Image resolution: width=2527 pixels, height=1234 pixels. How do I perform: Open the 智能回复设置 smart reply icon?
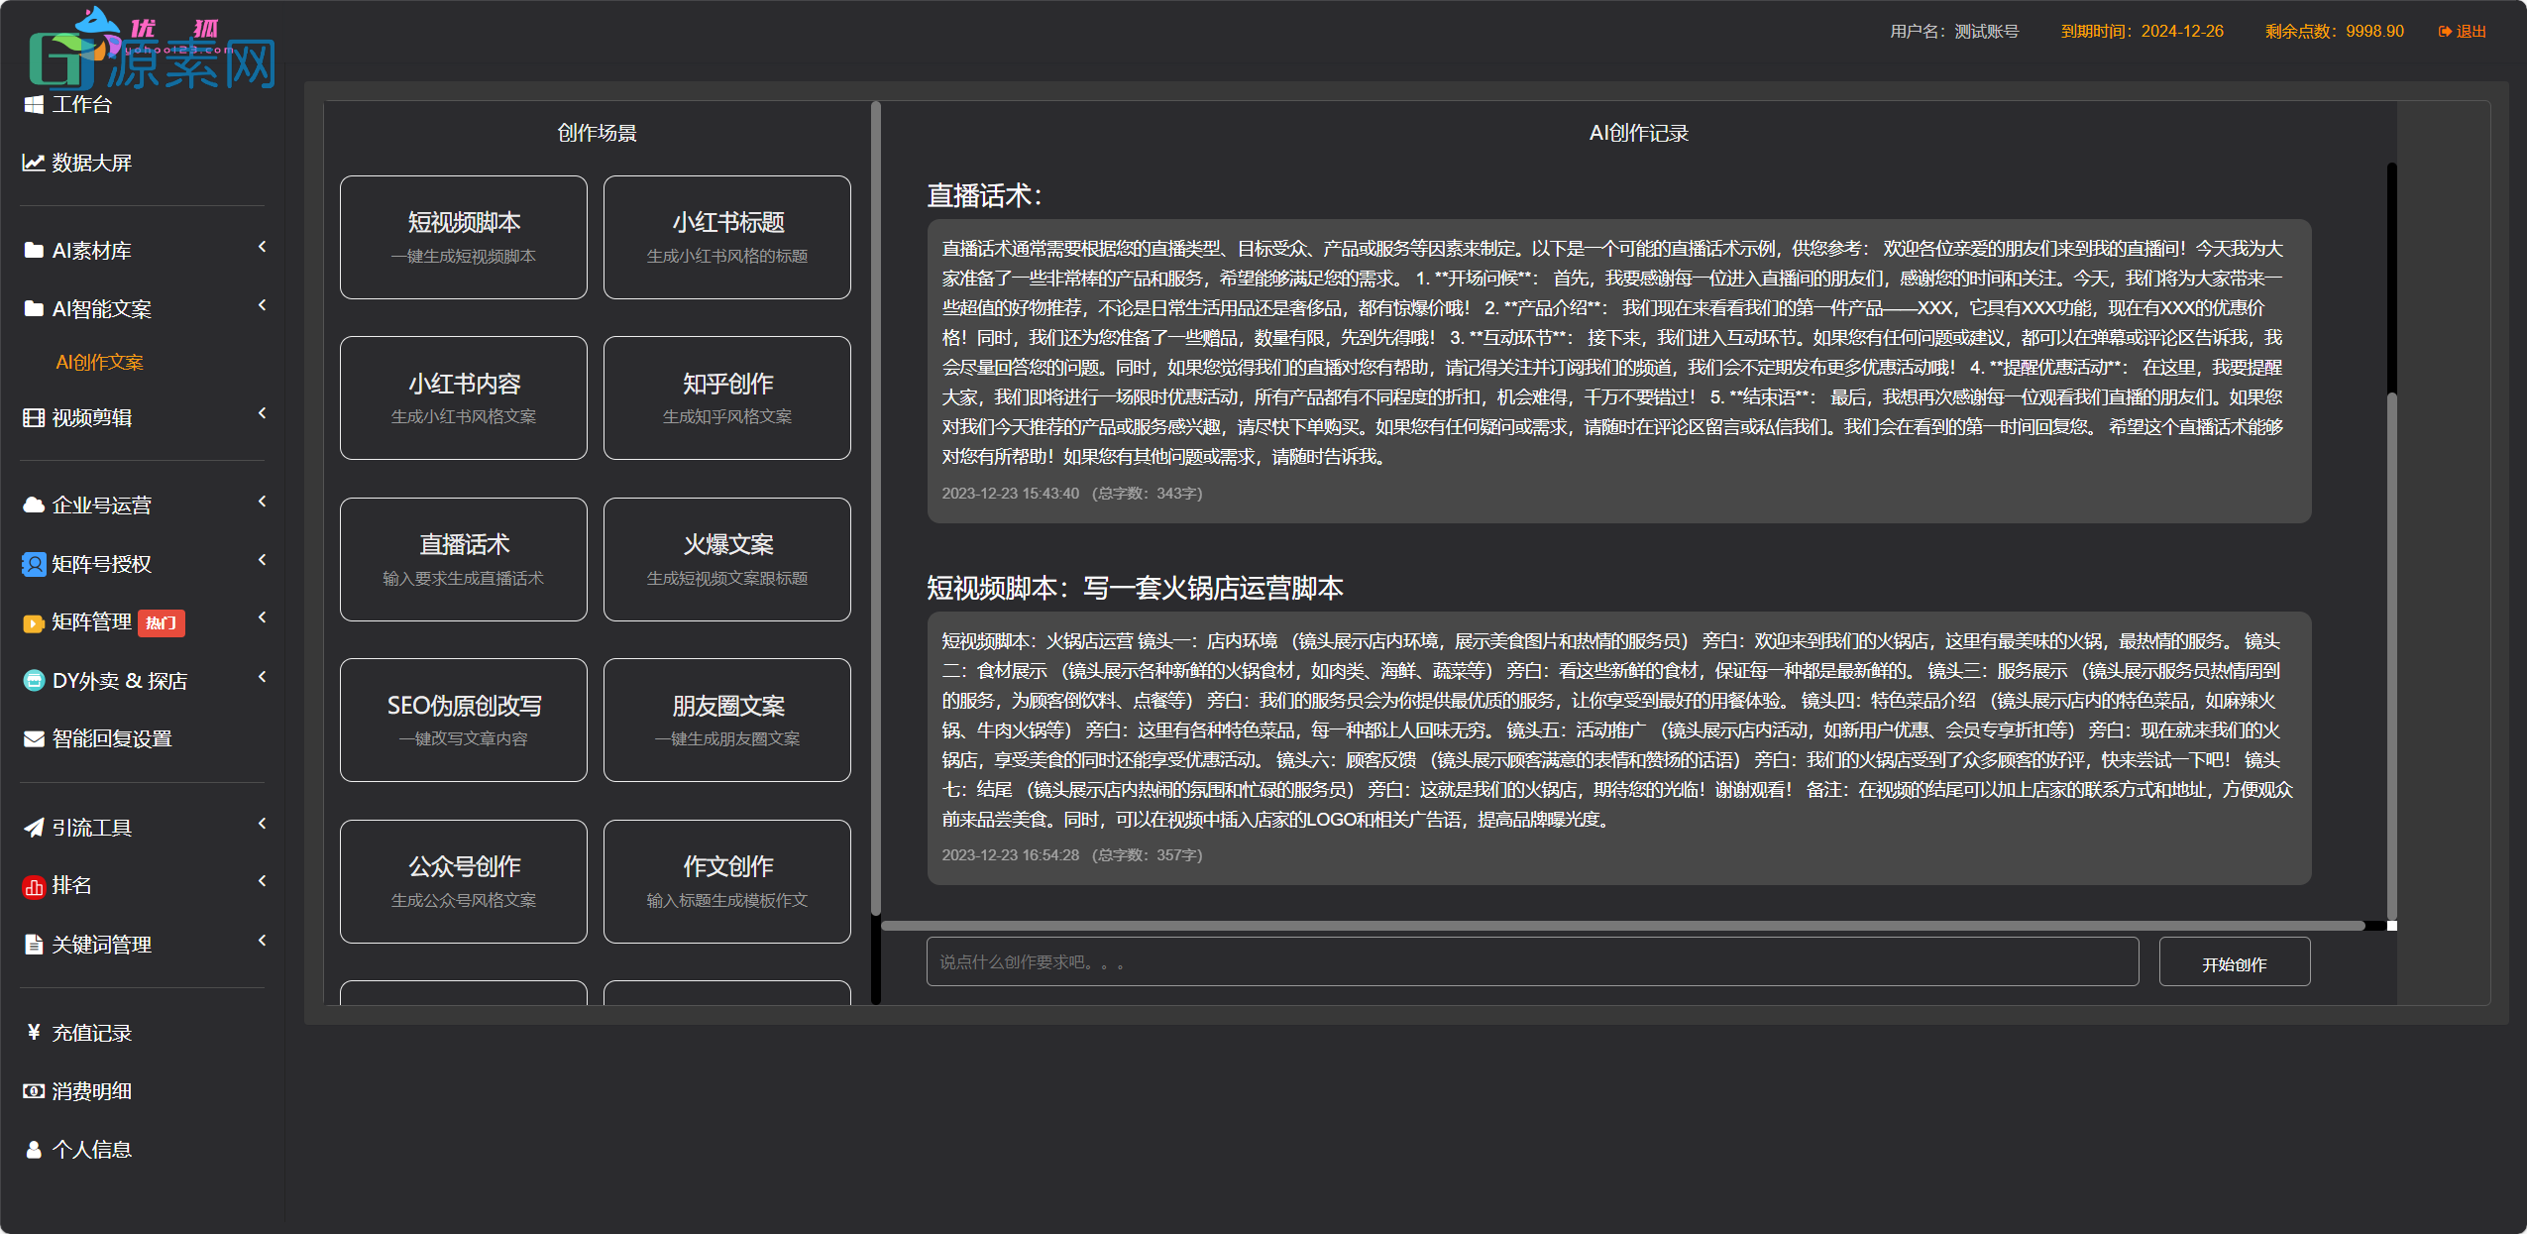click(33, 737)
